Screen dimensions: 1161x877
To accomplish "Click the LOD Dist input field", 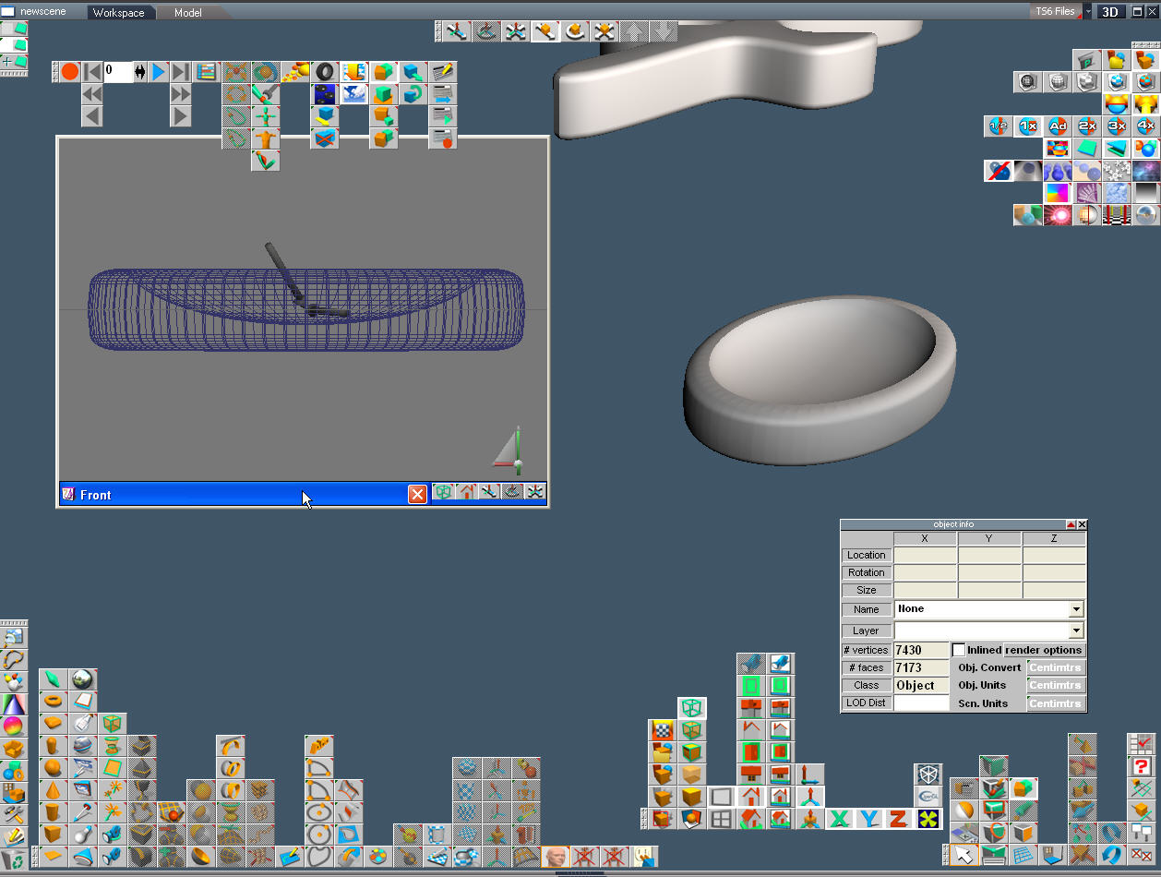I will click(921, 703).
